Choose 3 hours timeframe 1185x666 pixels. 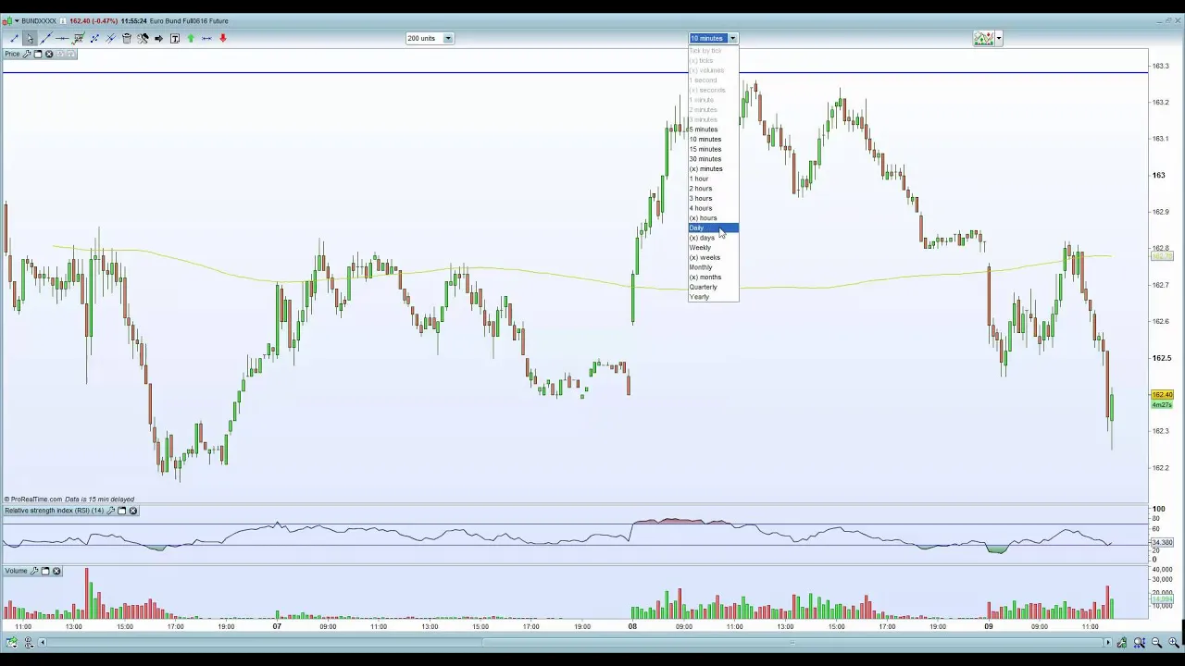pyautogui.click(x=713, y=198)
